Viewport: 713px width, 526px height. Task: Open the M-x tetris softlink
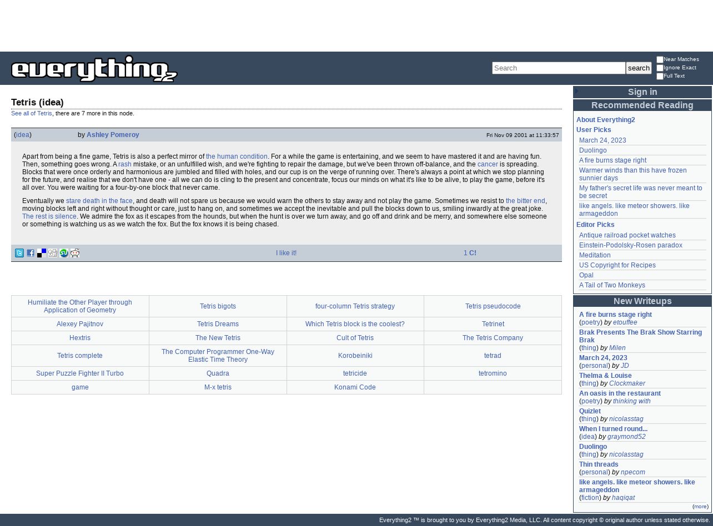pos(218,387)
